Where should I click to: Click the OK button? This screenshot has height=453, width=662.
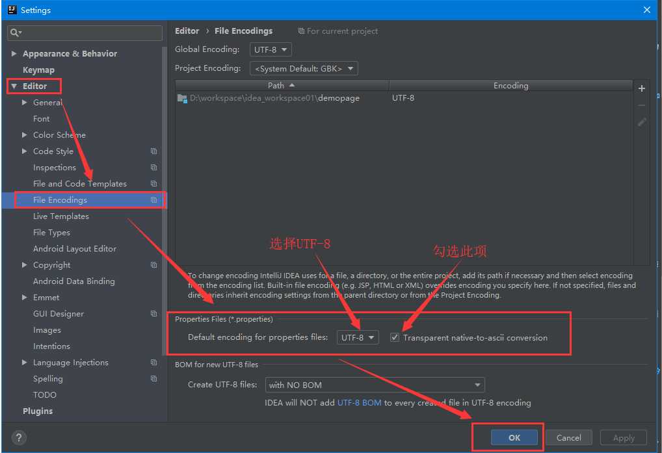tap(514, 437)
